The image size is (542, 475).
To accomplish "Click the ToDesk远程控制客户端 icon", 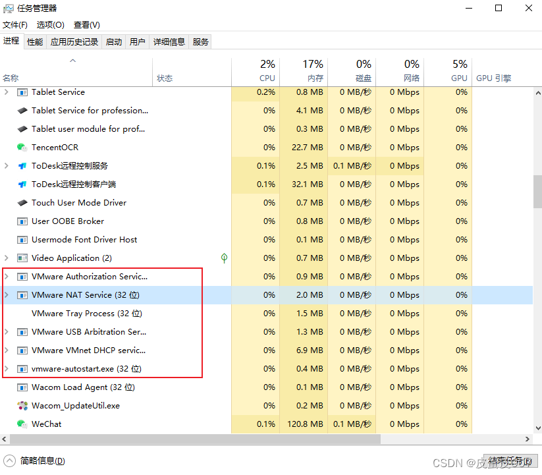I will click(22, 184).
